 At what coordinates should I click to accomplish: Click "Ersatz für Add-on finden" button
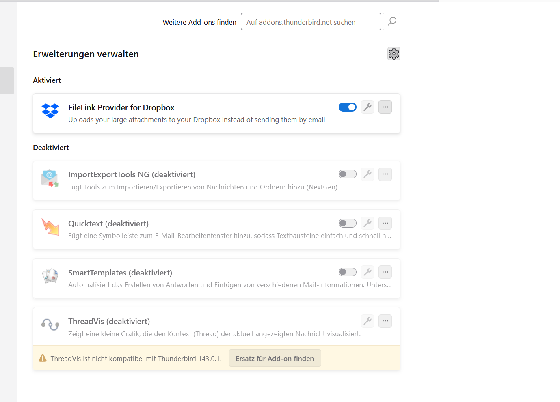point(275,358)
